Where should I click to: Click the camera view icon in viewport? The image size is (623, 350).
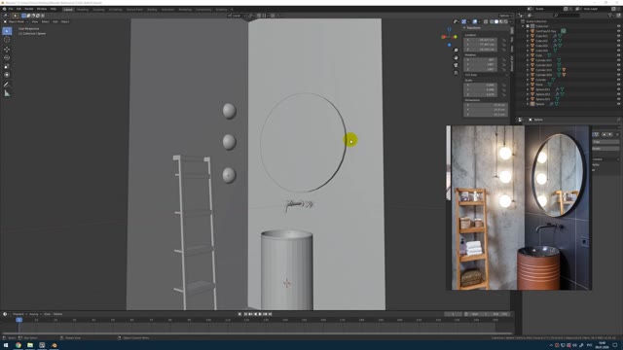456,65
